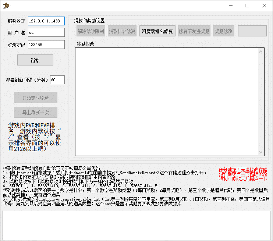The height and width of the screenshot is (241, 273).
Task: Run 捐款排名修复 donation ranking repair
Action: point(122,31)
